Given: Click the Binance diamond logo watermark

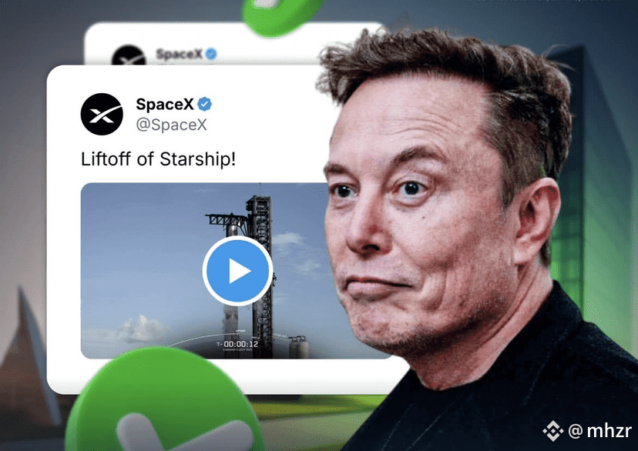Looking at the screenshot, I should tap(553, 431).
